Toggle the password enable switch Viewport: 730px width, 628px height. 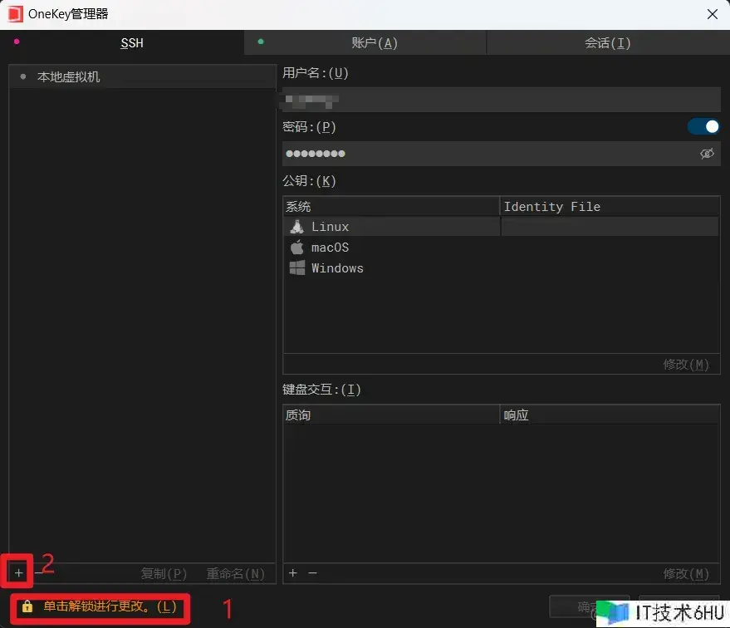(x=703, y=127)
